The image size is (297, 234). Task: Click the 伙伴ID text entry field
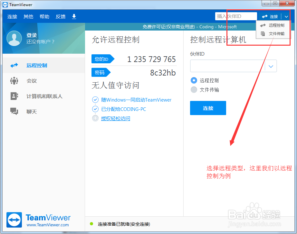pyautogui.click(x=227, y=66)
